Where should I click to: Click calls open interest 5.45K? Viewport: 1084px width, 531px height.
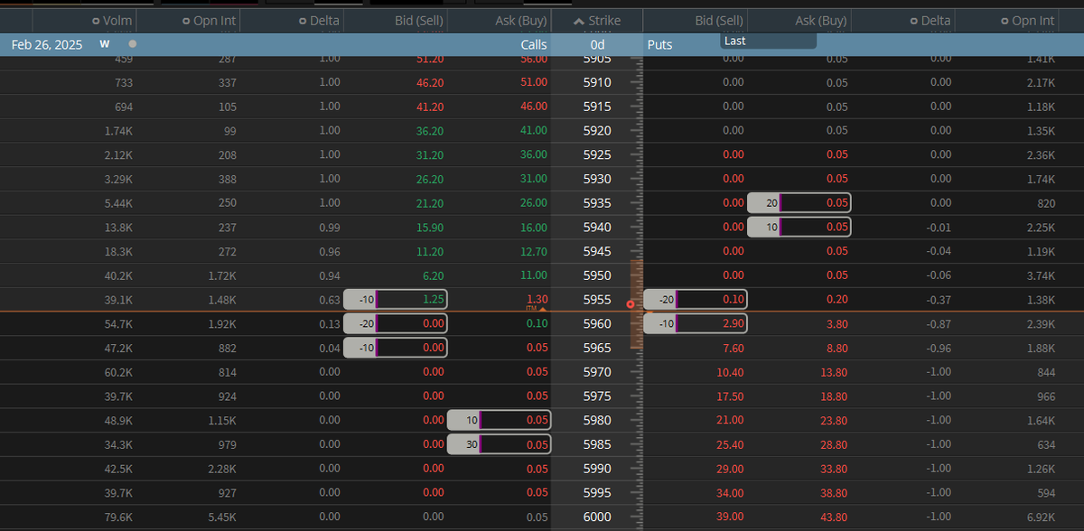220,517
